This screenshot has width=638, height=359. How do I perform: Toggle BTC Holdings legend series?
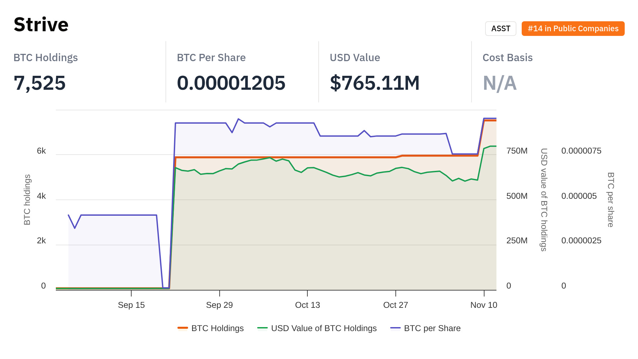[217, 328]
